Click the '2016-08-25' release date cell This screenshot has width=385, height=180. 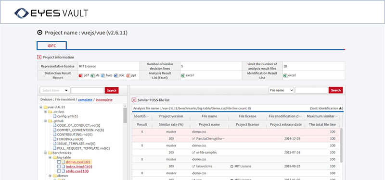tap(292, 166)
